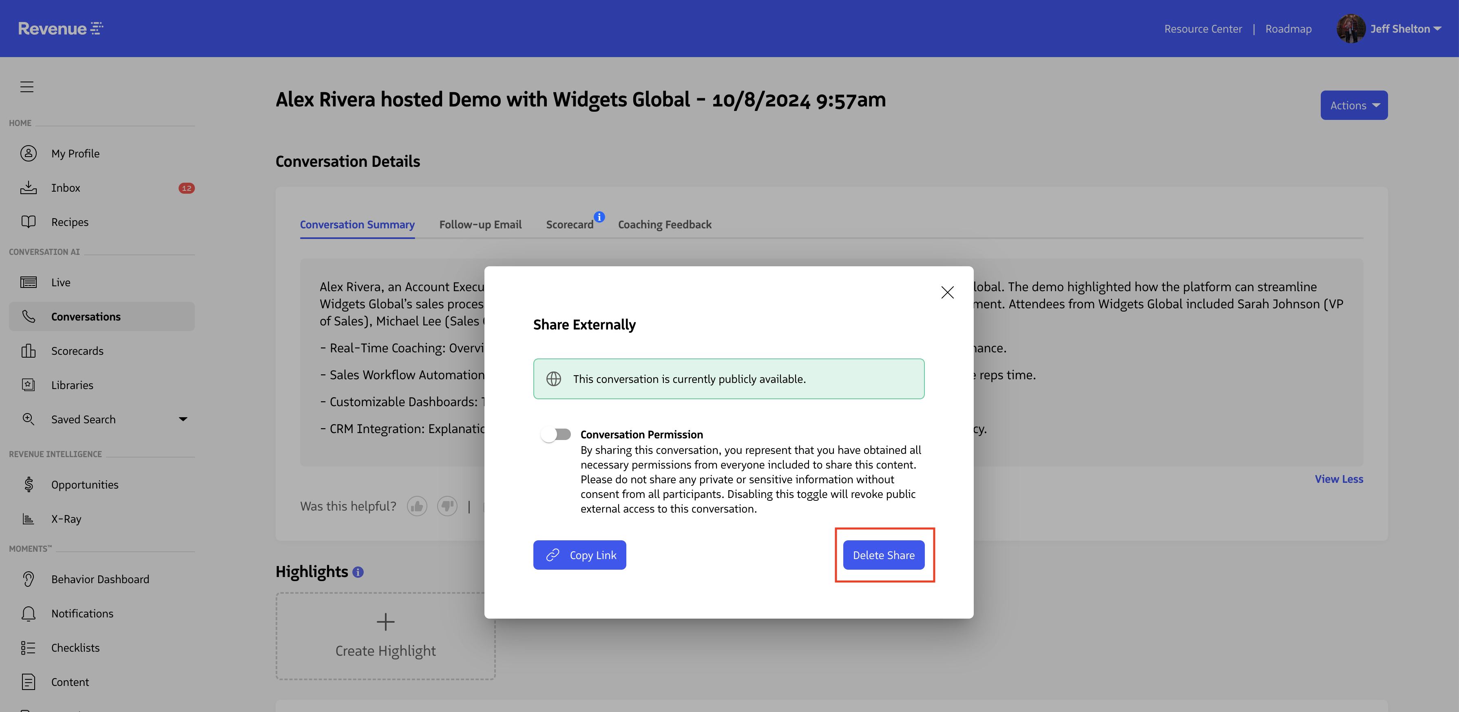Image resolution: width=1459 pixels, height=712 pixels.
Task: Open Jeff Shelton user menu
Action: coord(1405,29)
